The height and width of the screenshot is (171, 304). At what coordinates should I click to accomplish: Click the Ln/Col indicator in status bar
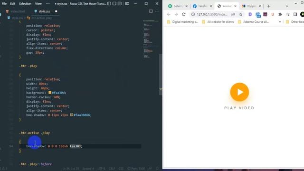pos(70,169)
